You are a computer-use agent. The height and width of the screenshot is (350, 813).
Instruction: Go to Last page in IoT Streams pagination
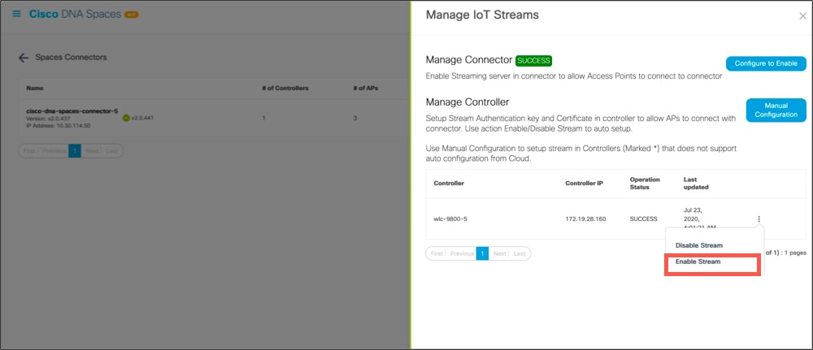(x=520, y=253)
